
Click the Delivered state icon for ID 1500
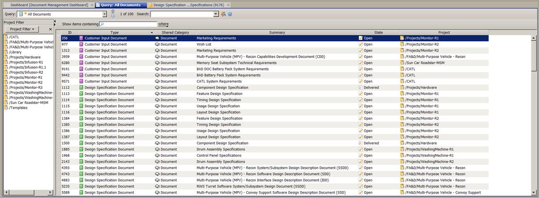[x=360, y=143]
